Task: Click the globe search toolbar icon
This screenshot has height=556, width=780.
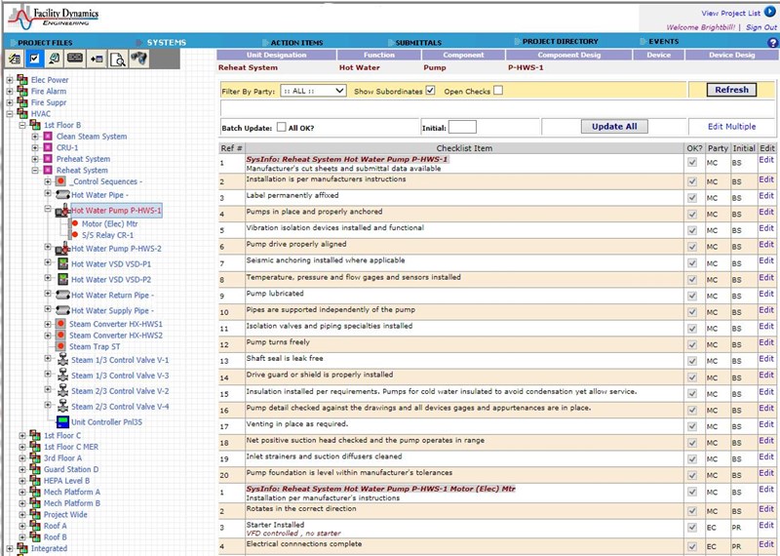Action: click(55, 60)
